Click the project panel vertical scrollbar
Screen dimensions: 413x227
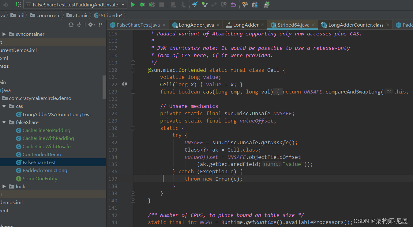(104, 87)
